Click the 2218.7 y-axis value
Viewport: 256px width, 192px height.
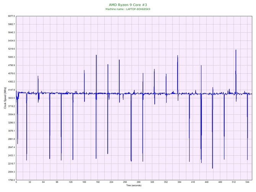click(x=11, y=164)
